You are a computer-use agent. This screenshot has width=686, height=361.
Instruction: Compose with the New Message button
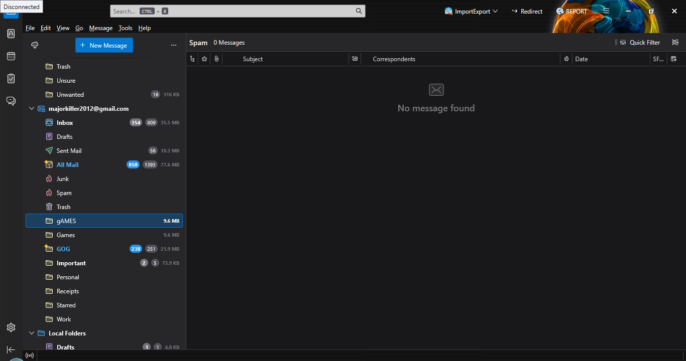coord(104,45)
